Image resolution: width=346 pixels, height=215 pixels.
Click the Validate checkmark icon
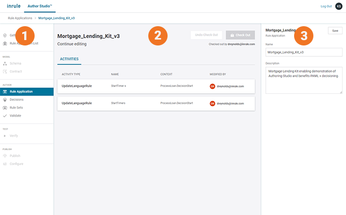pyautogui.click(x=5, y=116)
